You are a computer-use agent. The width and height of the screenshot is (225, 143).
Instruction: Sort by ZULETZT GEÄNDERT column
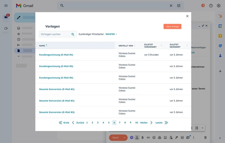pyautogui.click(x=178, y=46)
